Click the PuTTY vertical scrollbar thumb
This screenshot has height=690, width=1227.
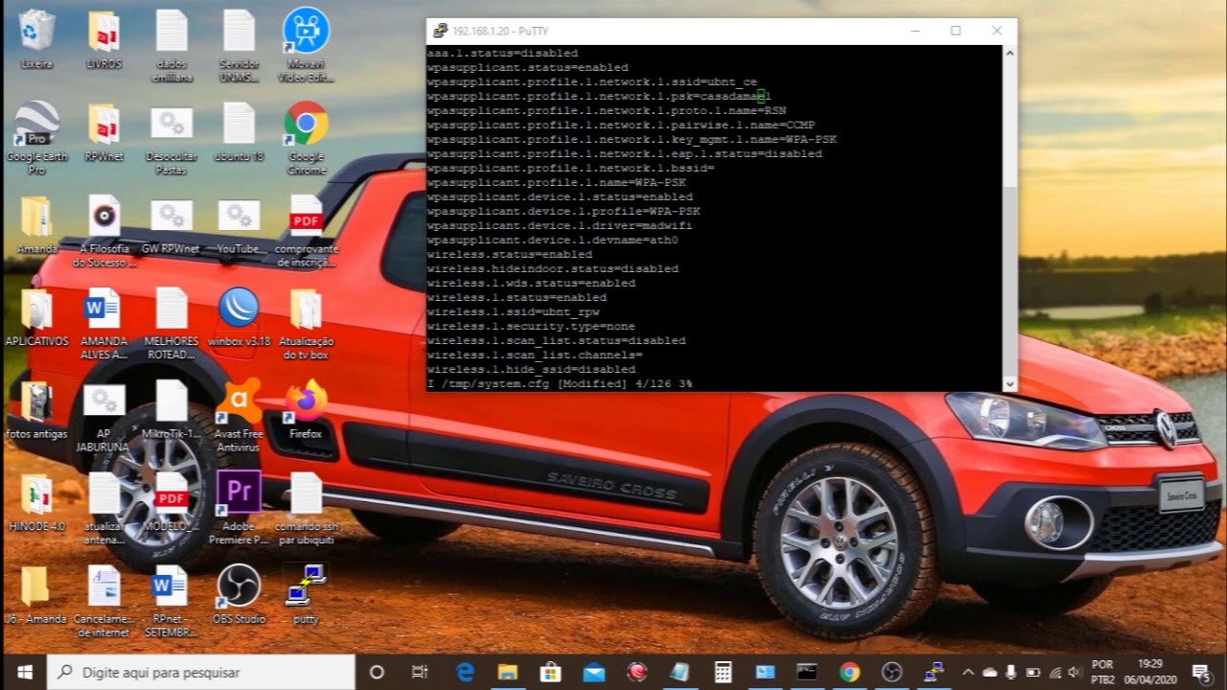1009,283
